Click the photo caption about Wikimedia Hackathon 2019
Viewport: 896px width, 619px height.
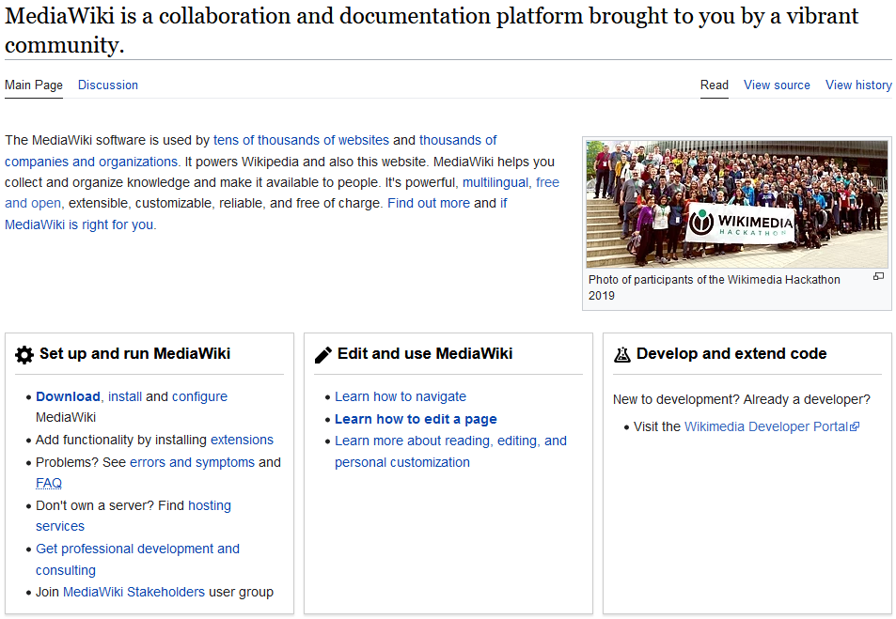point(715,287)
